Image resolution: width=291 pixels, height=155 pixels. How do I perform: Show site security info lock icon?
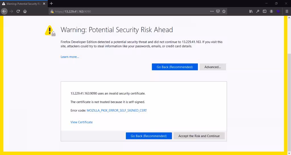[52, 11]
